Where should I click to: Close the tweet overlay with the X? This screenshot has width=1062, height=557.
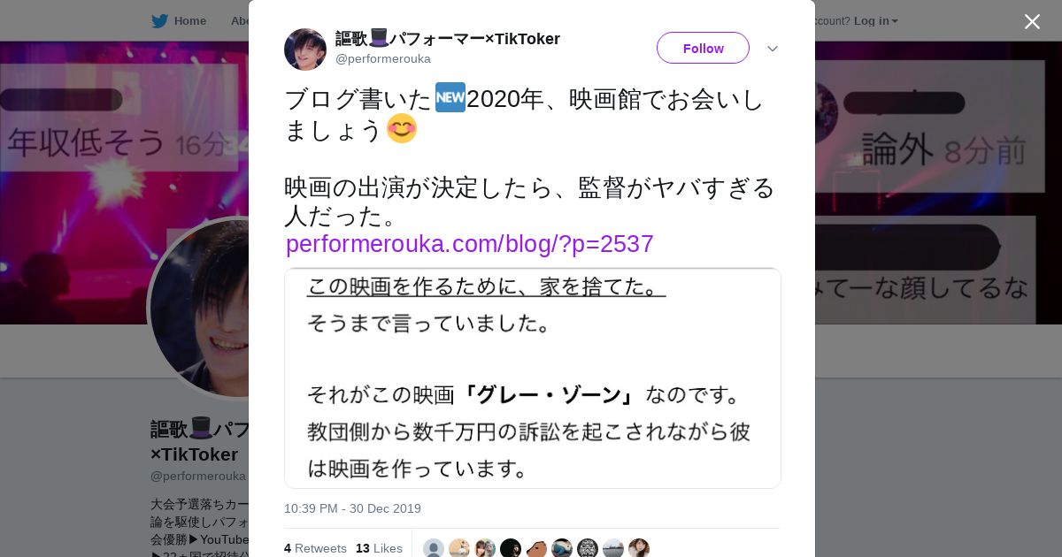(1032, 21)
